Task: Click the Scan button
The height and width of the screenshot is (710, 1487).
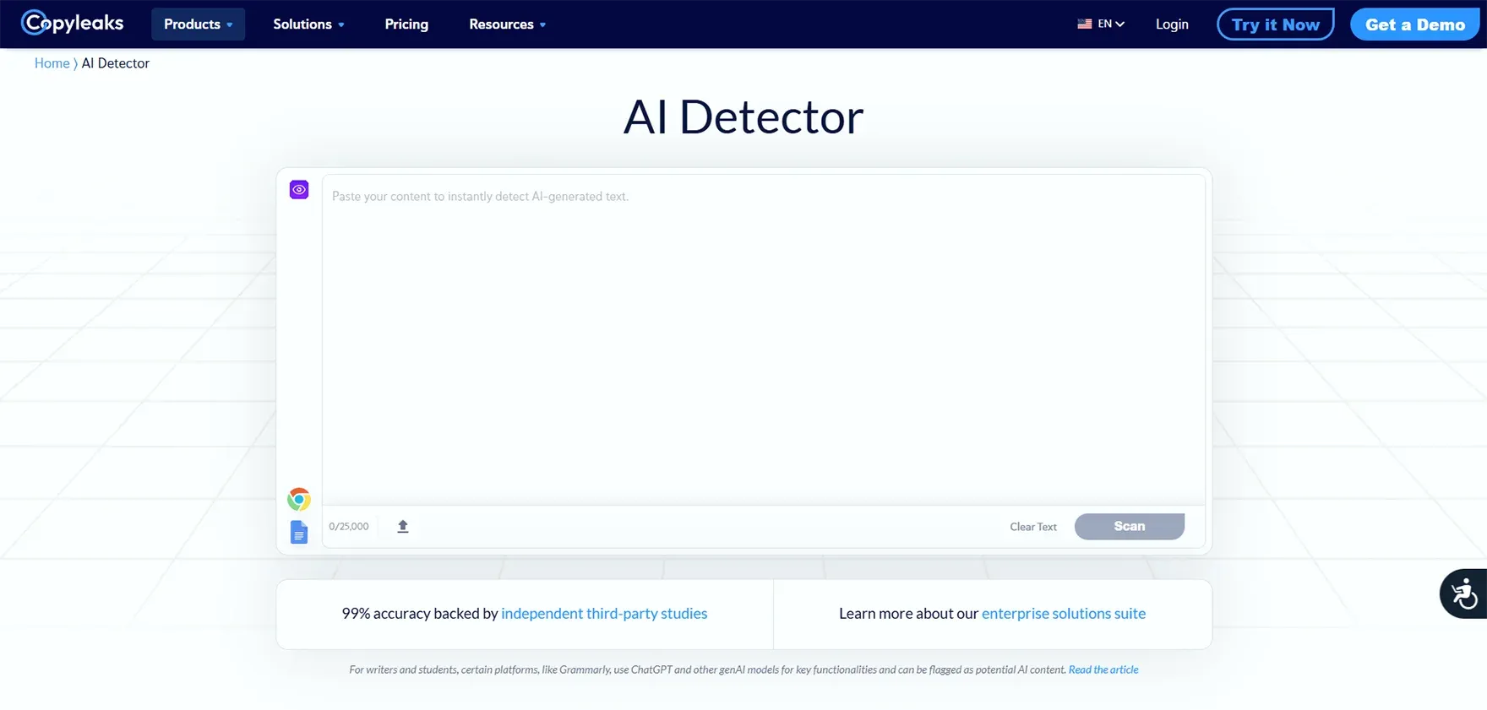Action: (1129, 526)
